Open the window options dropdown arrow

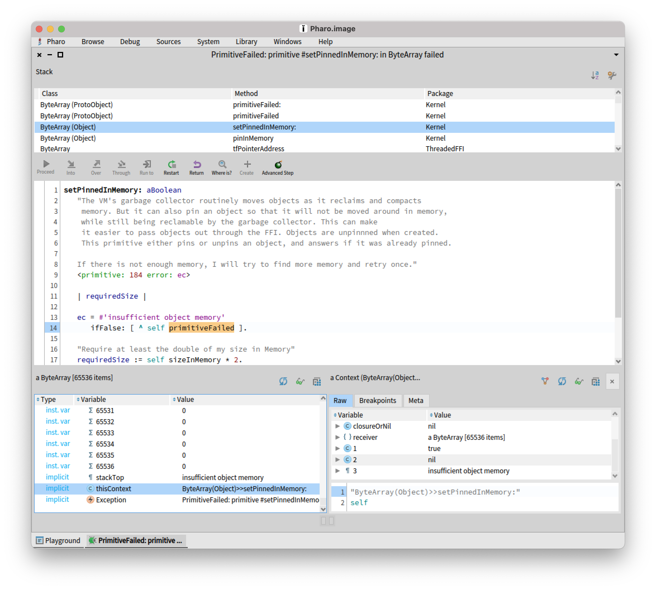616,55
